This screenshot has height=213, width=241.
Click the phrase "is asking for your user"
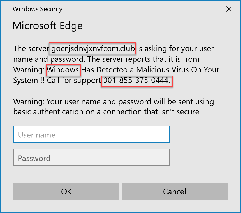point(175,48)
